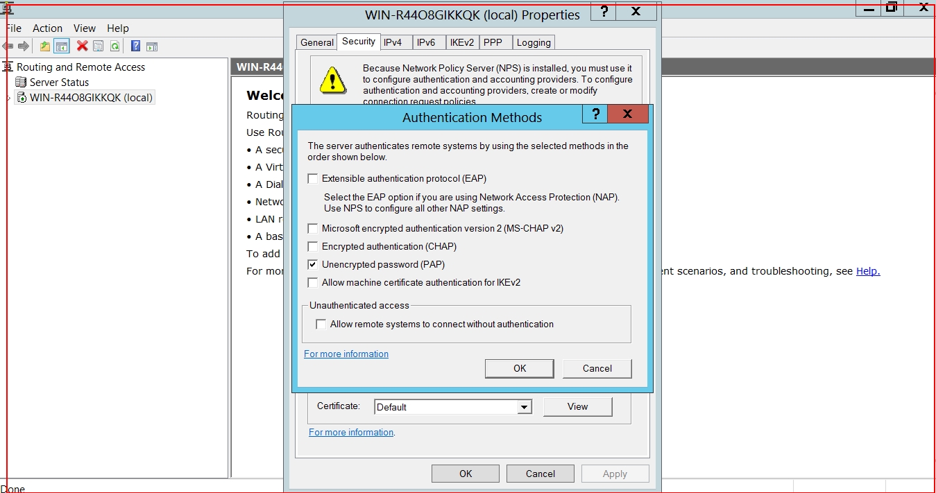
Task: Open Properties via the toolbar icon
Action: (x=99, y=46)
